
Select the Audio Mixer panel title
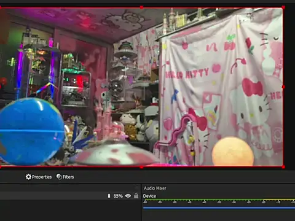click(x=155, y=188)
